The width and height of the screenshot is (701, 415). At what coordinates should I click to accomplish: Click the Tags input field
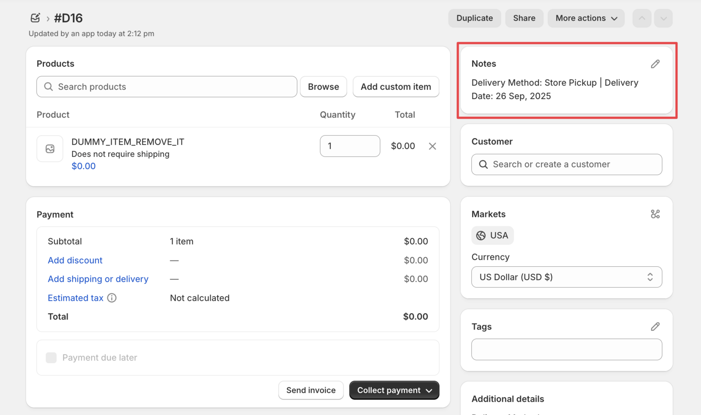(566, 350)
